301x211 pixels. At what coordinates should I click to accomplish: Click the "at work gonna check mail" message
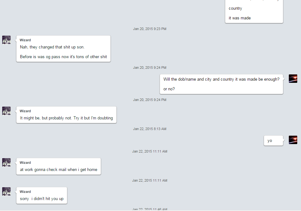pyautogui.click(x=58, y=170)
